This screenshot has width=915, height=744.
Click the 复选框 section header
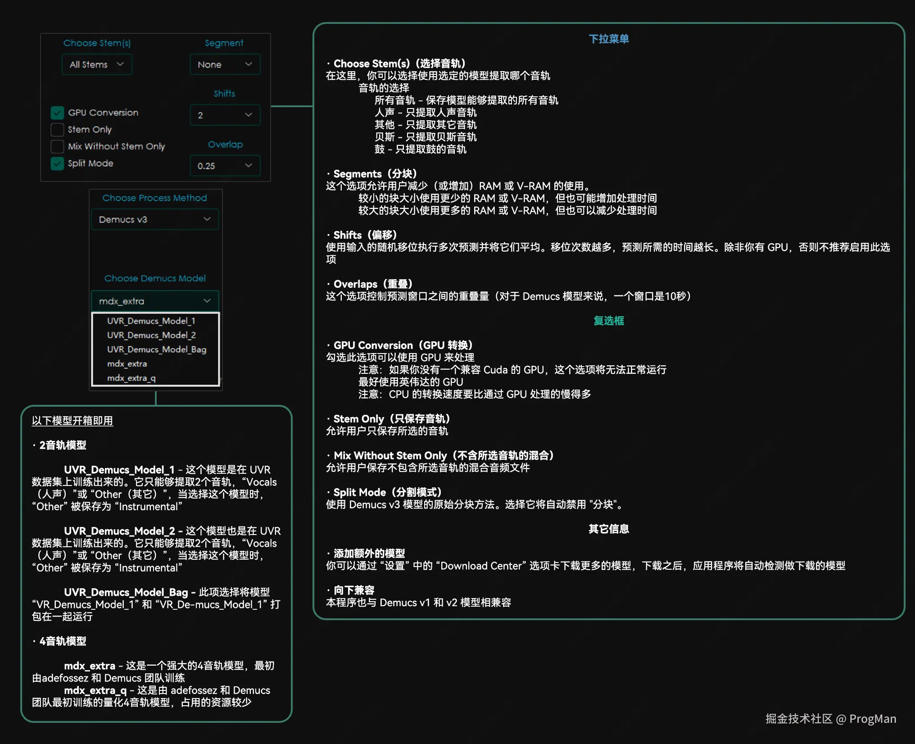pos(609,321)
